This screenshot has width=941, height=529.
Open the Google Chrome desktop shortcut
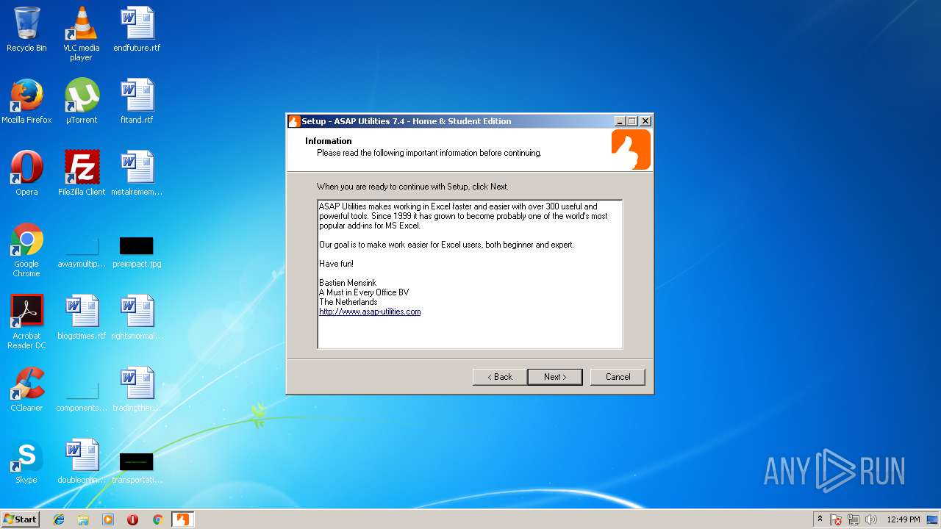tap(26, 250)
